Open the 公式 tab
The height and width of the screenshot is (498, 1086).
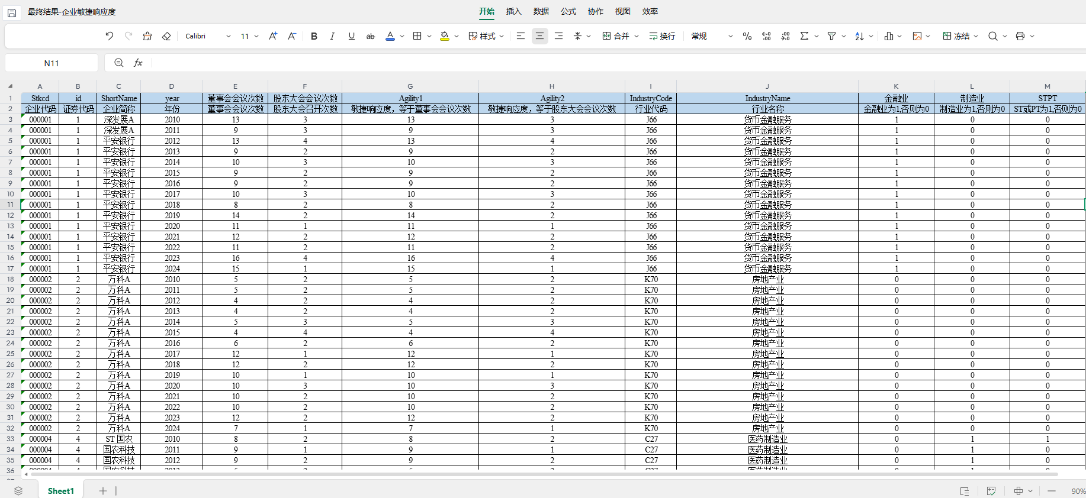coord(568,11)
